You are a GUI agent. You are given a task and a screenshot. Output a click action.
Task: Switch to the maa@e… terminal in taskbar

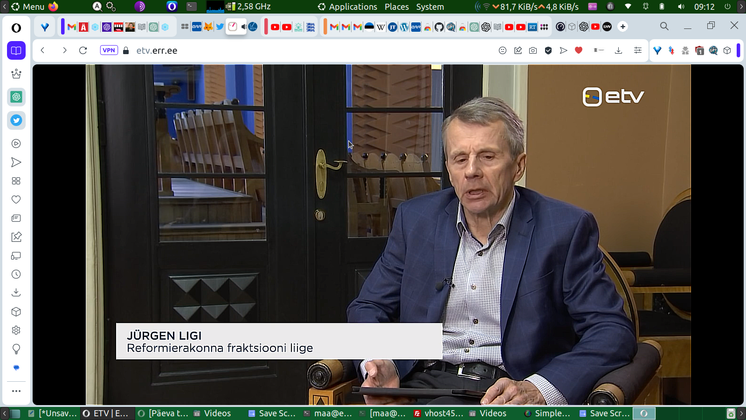328,413
